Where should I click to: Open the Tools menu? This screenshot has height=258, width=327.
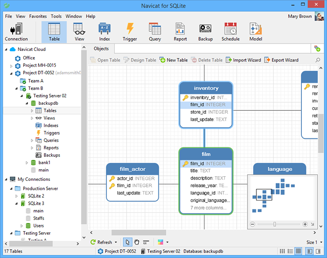[56, 16]
